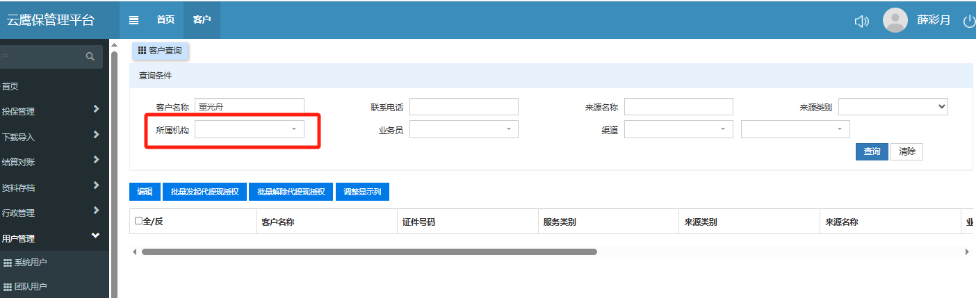Click the table scrollbar left arrow

134,251
